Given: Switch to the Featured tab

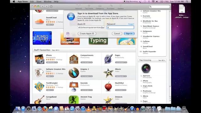Looking at the screenshot, I should coord(79,7).
